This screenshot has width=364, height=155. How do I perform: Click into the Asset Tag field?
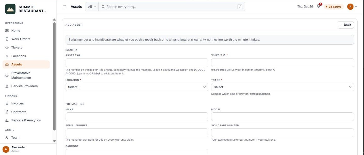pyautogui.click(x=137, y=63)
